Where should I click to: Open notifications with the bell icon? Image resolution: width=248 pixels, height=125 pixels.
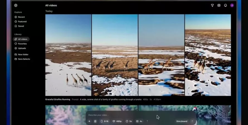click(x=225, y=5)
